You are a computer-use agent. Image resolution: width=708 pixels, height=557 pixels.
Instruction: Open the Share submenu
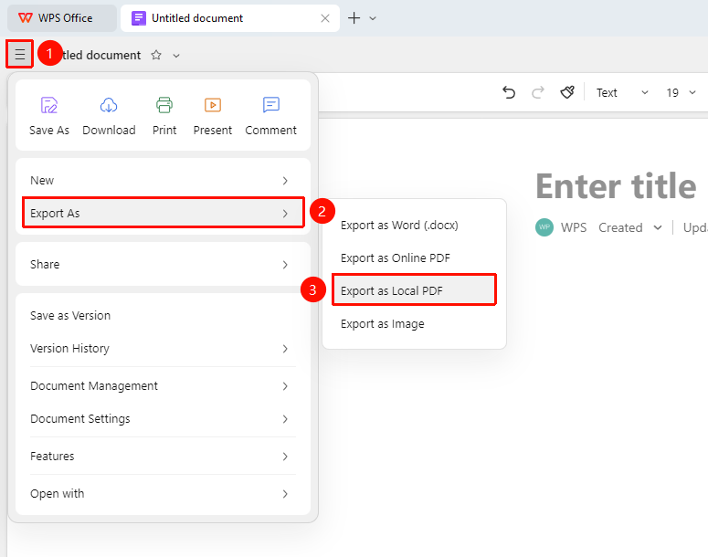(x=163, y=265)
